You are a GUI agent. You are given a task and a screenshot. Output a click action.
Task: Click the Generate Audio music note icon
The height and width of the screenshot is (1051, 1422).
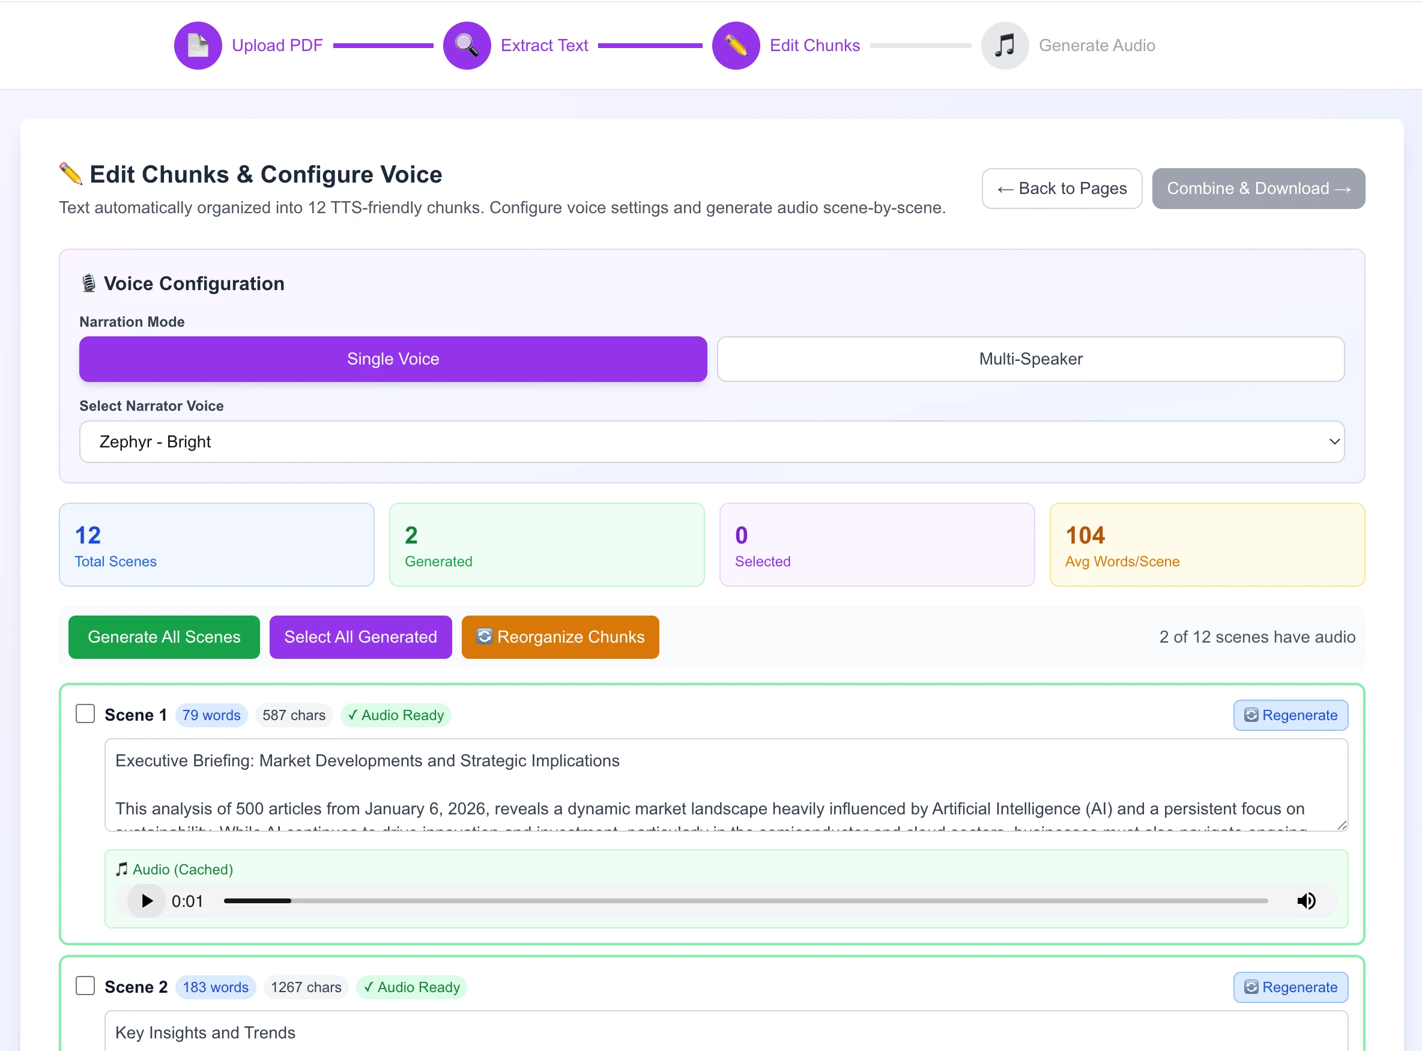1005,45
